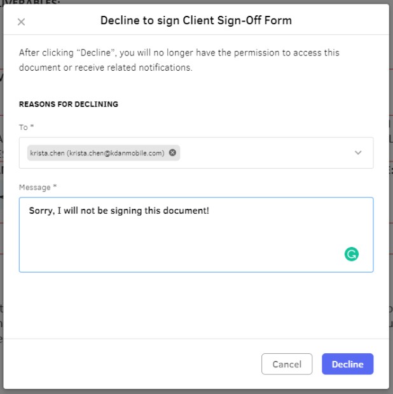The image size is (393, 394).
Task: Confirm with the blue Decline button
Action: 348,364
